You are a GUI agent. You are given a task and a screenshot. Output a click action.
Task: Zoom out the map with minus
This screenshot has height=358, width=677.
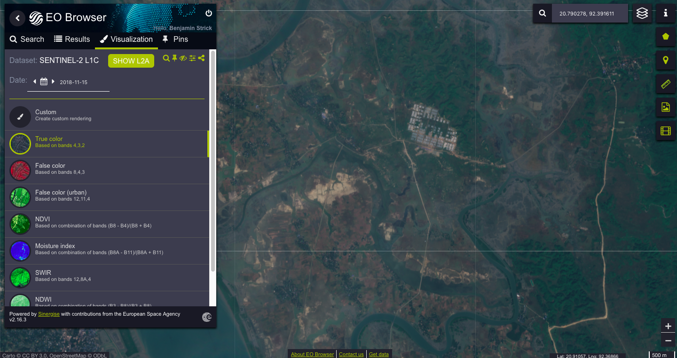pyautogui.click(x=668, y=341)
